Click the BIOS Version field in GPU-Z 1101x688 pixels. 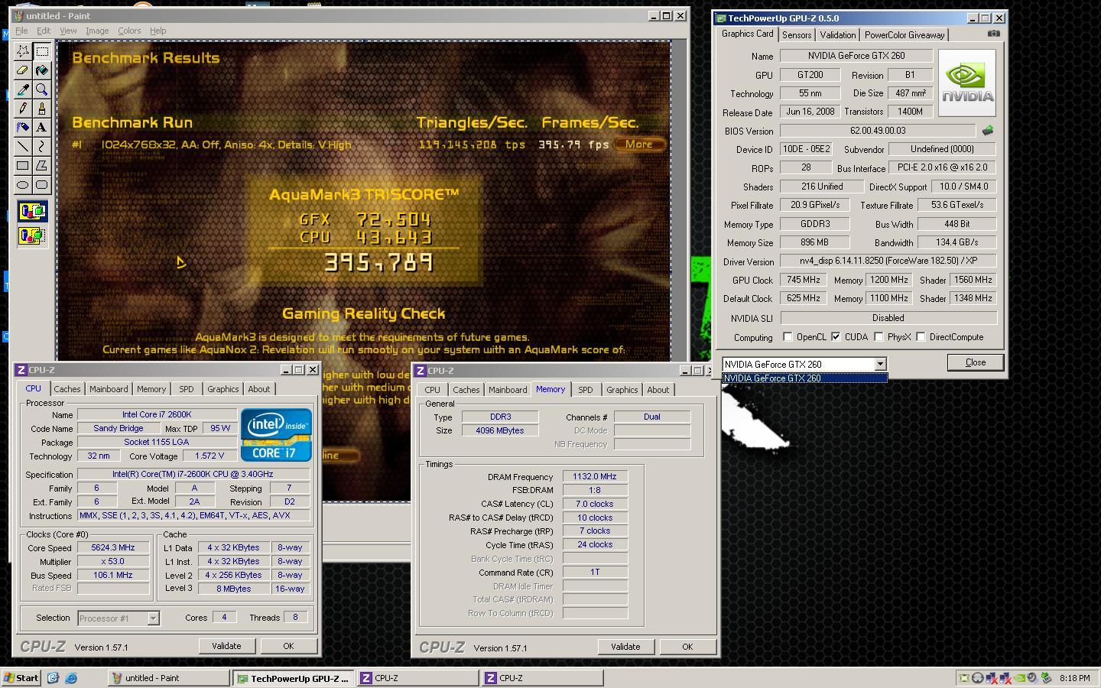878,131
